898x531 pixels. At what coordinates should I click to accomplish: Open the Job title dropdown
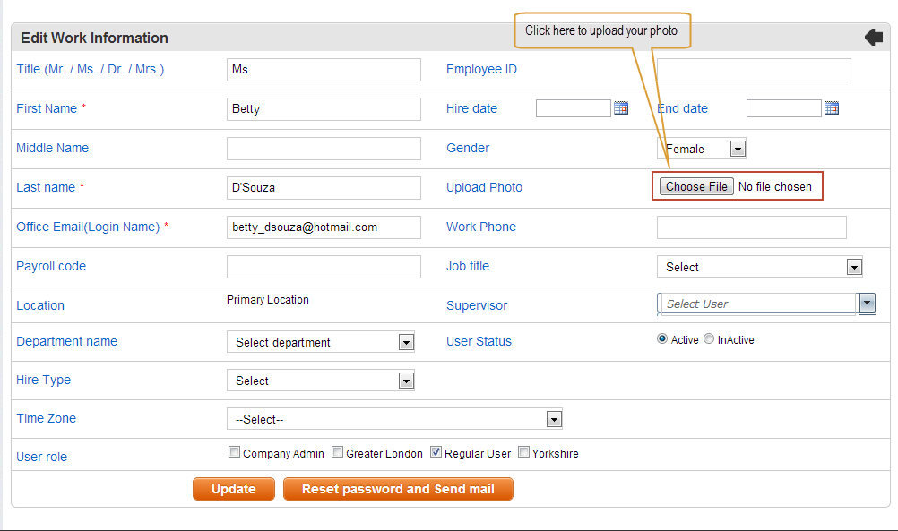[x=760, y=267]
